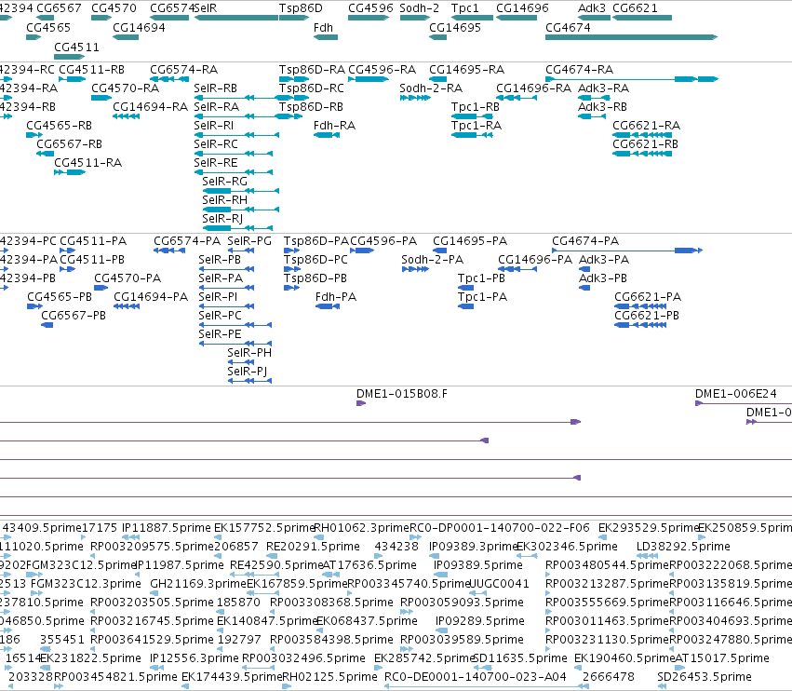This screenshot has height=691, width=792.
Task: Select transcript CG4565-RB
Action: tap(34, 135)
